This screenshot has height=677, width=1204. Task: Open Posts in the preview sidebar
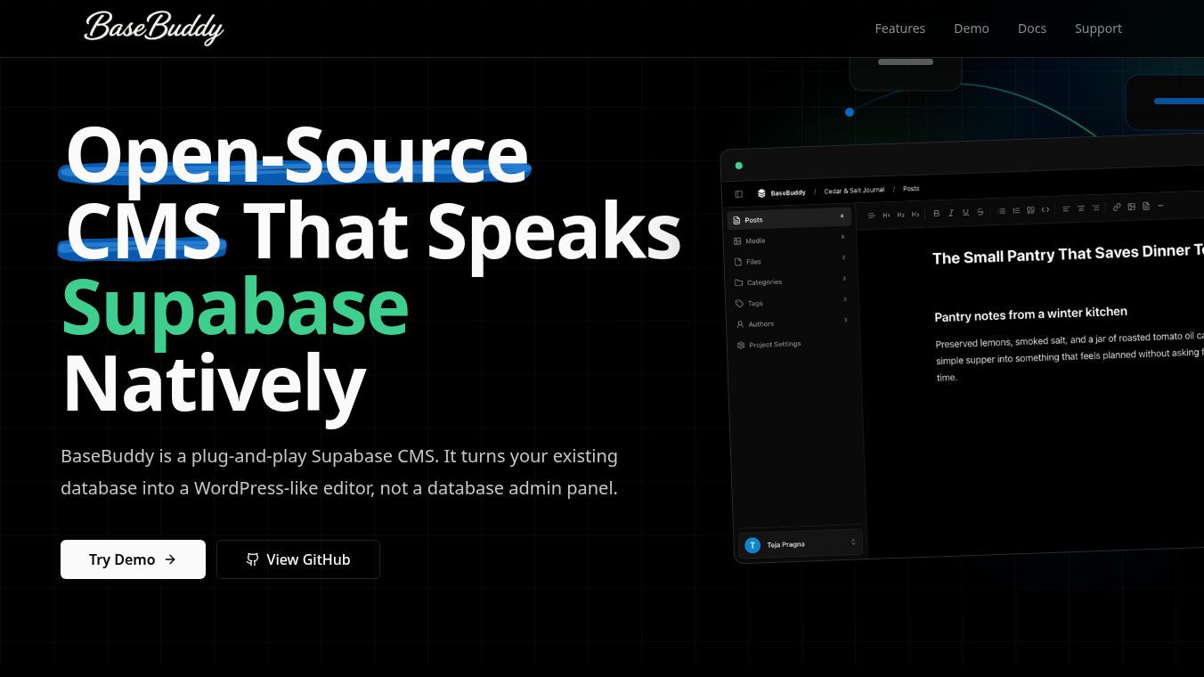click(790, 218)
